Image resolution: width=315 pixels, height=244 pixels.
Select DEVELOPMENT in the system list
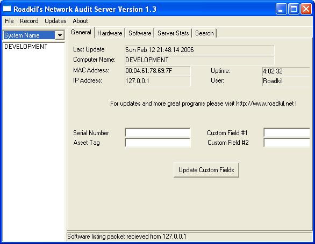26,47
